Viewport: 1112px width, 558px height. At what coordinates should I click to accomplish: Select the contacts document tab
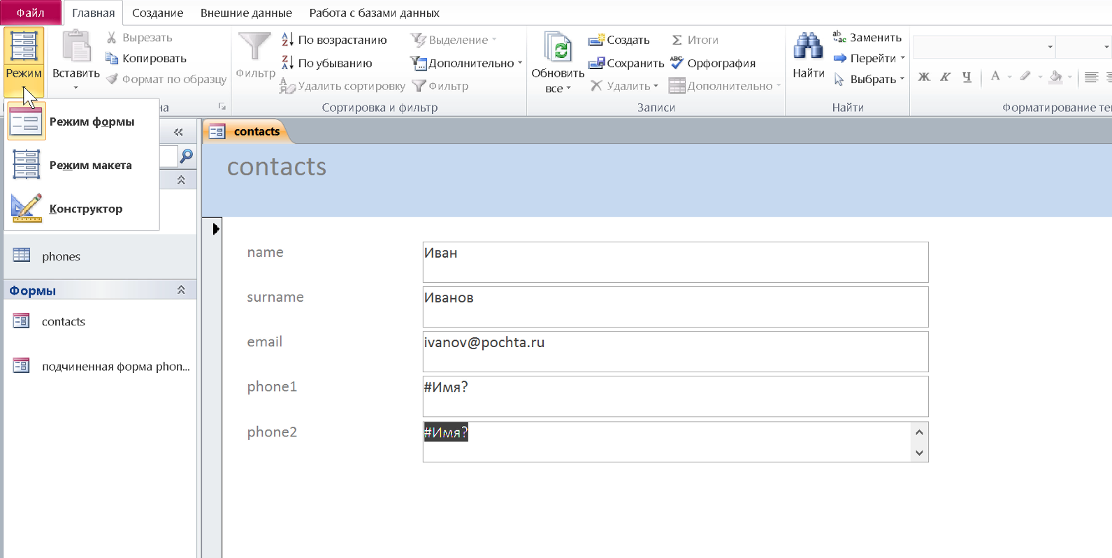point(247,131)
